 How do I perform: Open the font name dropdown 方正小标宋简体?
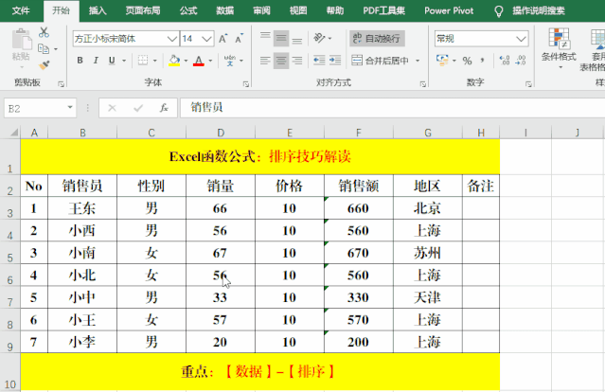click(x=125, y=39)
